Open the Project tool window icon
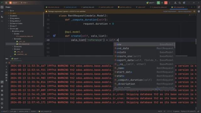 (x=2, y=7)
